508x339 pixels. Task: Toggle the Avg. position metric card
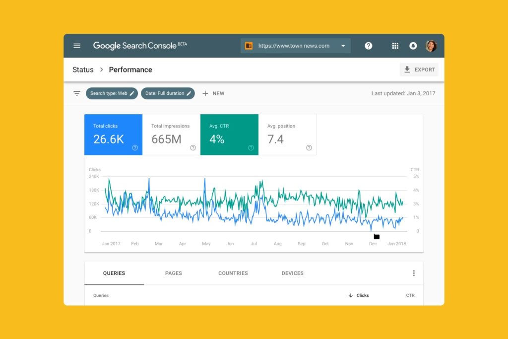[x=287, y=135]
